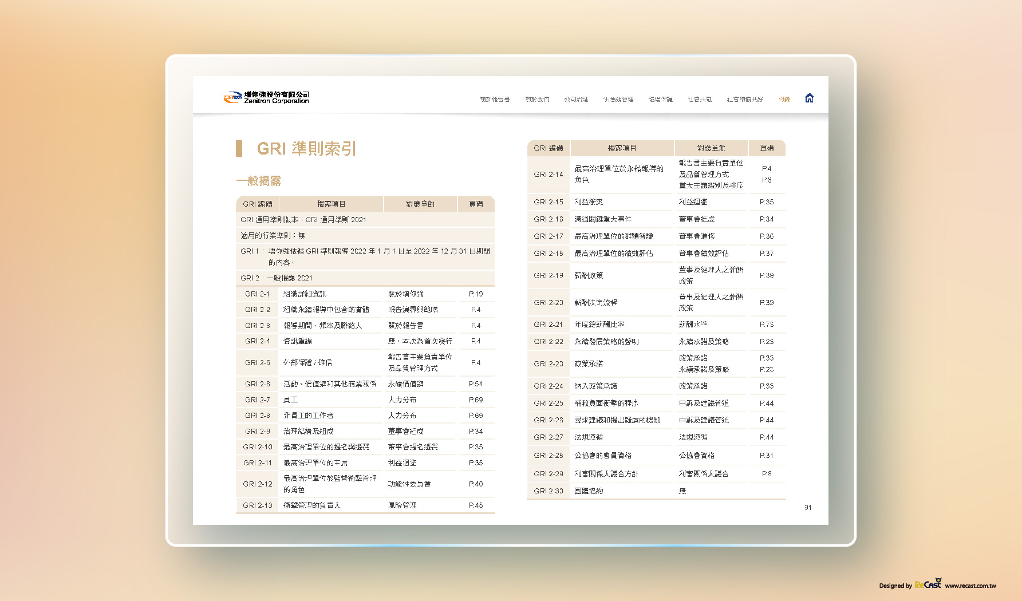
Task: Open the 公司治理 navigation item
Action: (576, 99)
